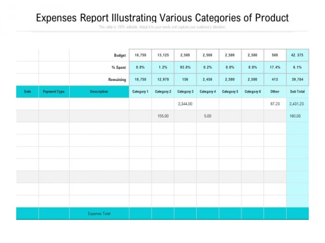Click the Category 3 Budget cell '2,500'
Viewport: 325px width, 243px height.
pos(185,55)
